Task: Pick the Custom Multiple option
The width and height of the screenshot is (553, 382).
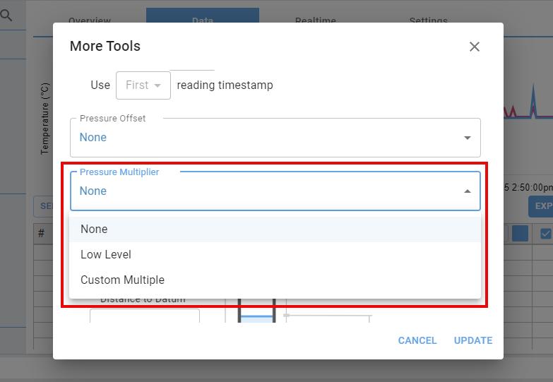Action: point(122,280)
